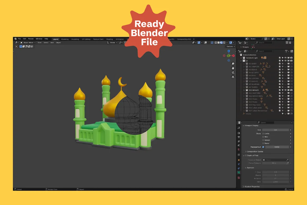Switch to wireframe viewport shading
This screenshot has height=205, width=307.
tap(216, 43)
